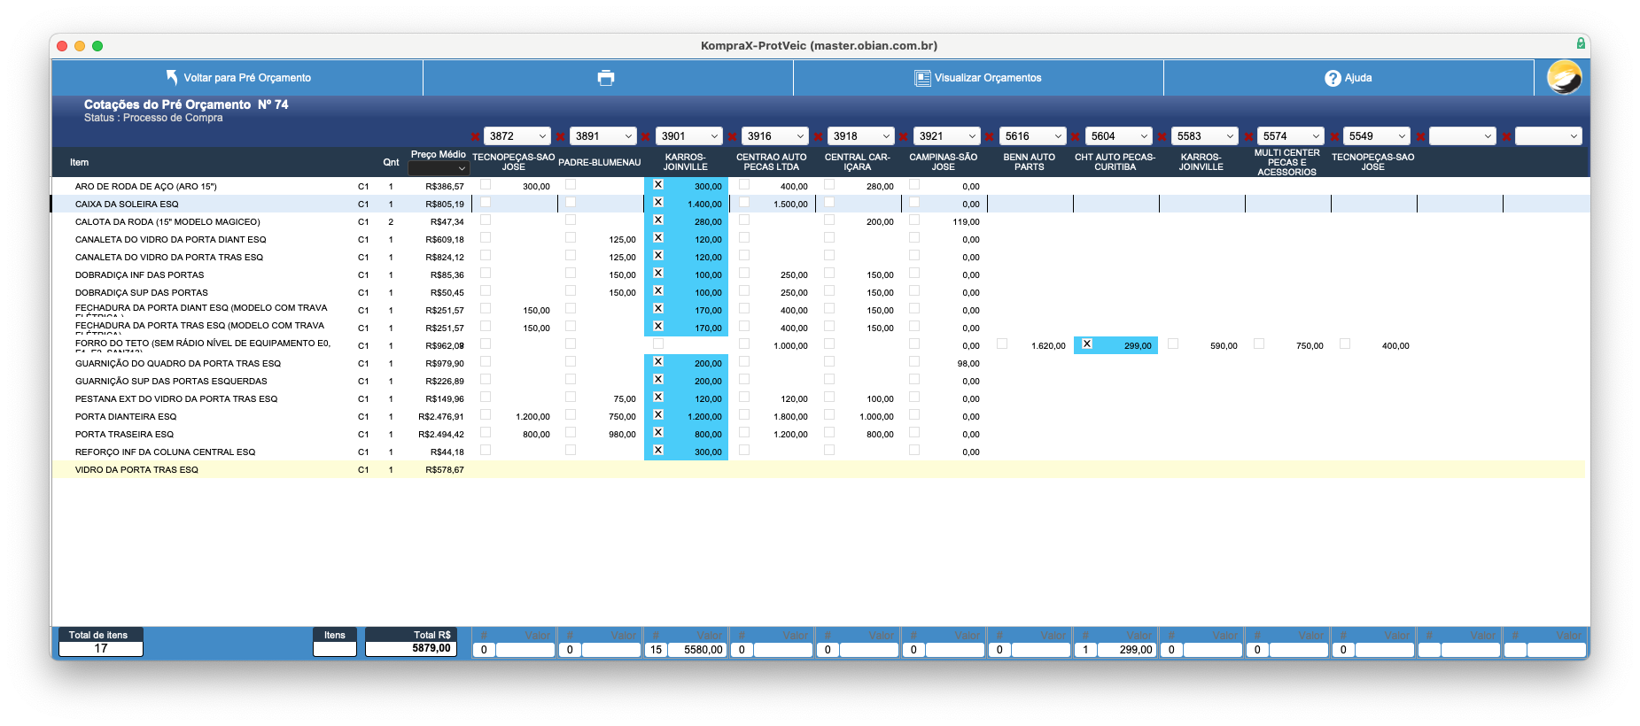Click the footer count field showing 15
The height and width of the screenshot is (726, 1640).
click(656, 650)
